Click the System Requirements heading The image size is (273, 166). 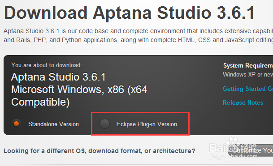click(x=248, y=65)
